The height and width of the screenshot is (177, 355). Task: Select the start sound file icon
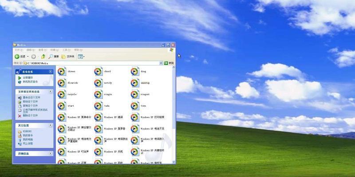point(62,106)
